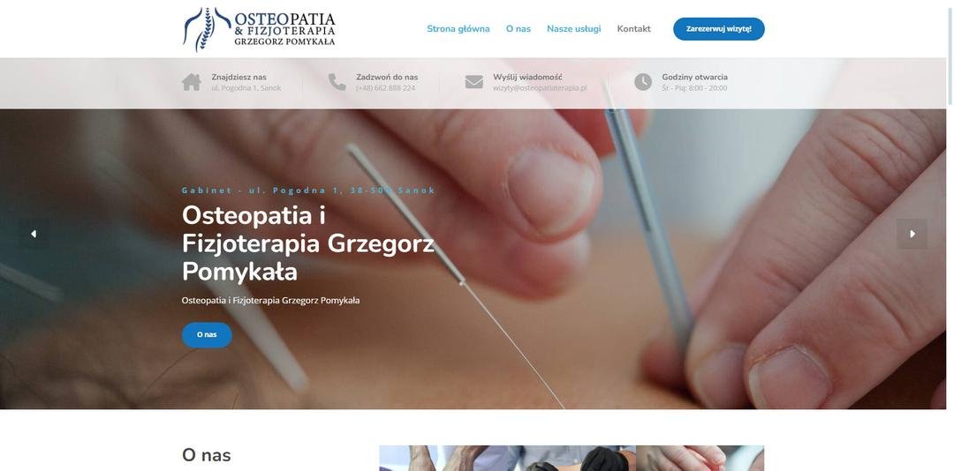Image resolution: width=954 pixels, height=471 pixels.
Task: Click the Osteopatia & Fizjoterapia logo
Action: [259, 28]
